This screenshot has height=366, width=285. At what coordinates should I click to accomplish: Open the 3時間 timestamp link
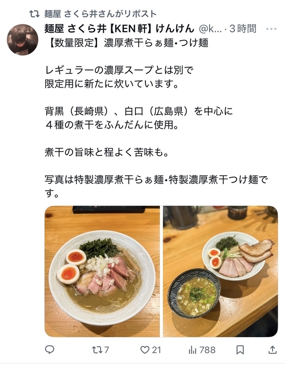click(243, 29)
